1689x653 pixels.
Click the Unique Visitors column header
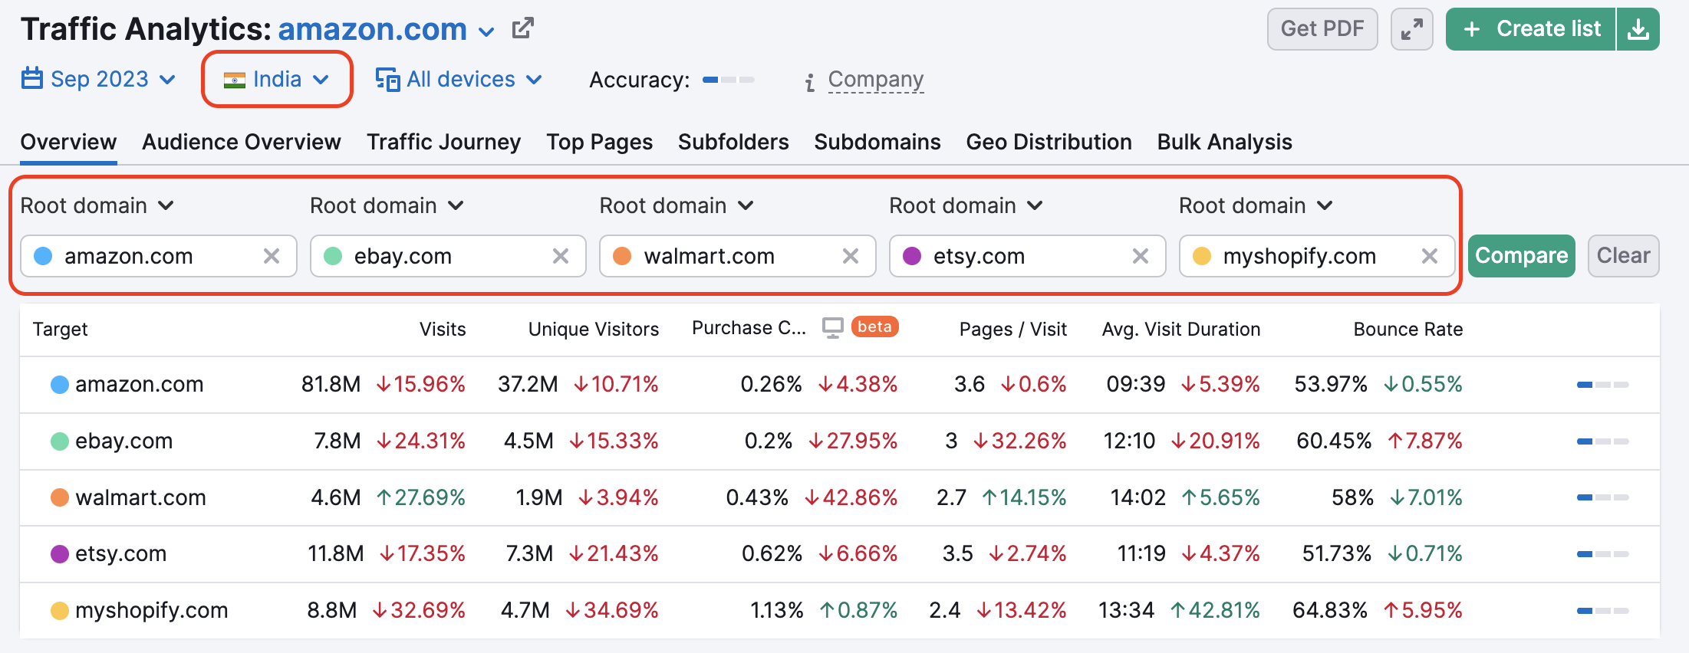594,329
